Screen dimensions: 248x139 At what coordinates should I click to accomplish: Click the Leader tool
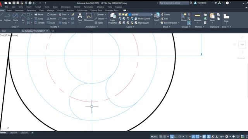[100, 19]
